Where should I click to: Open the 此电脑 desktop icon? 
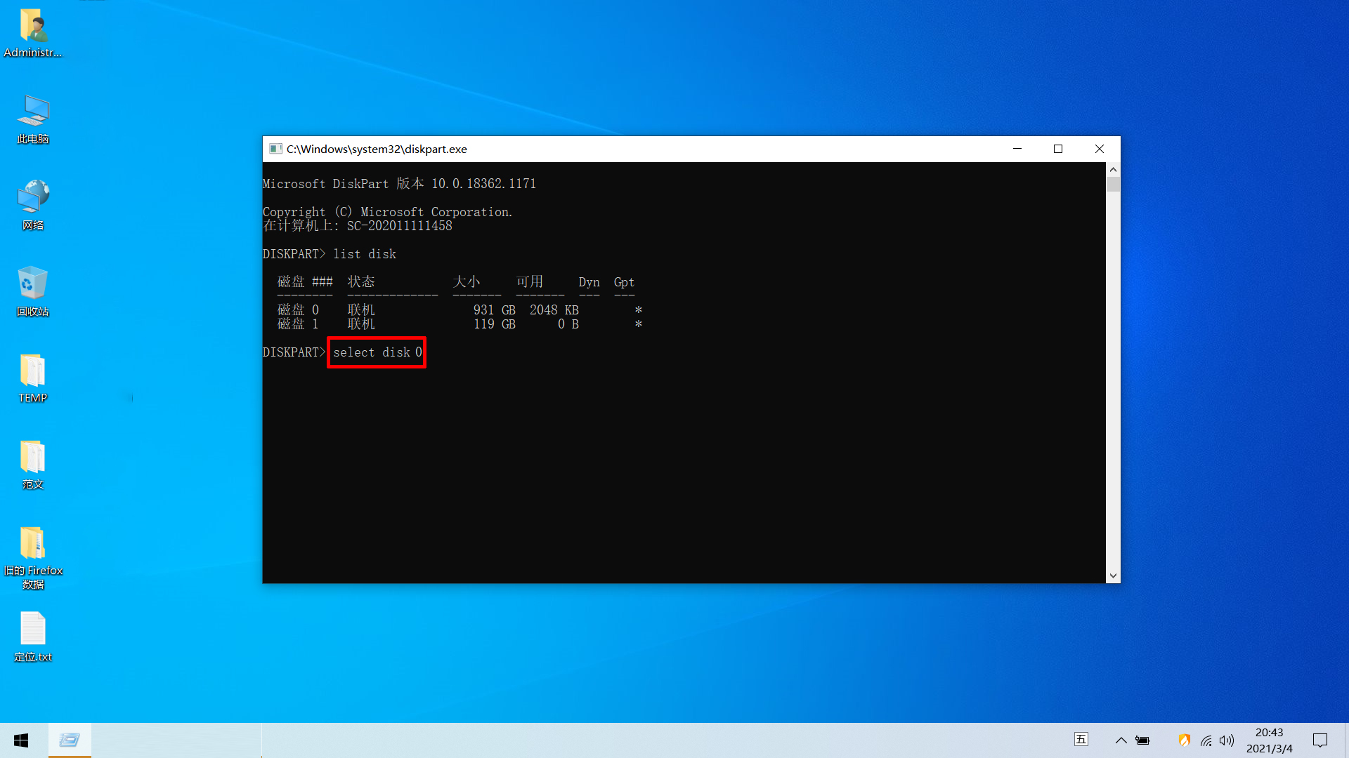(x=33, y=119)
